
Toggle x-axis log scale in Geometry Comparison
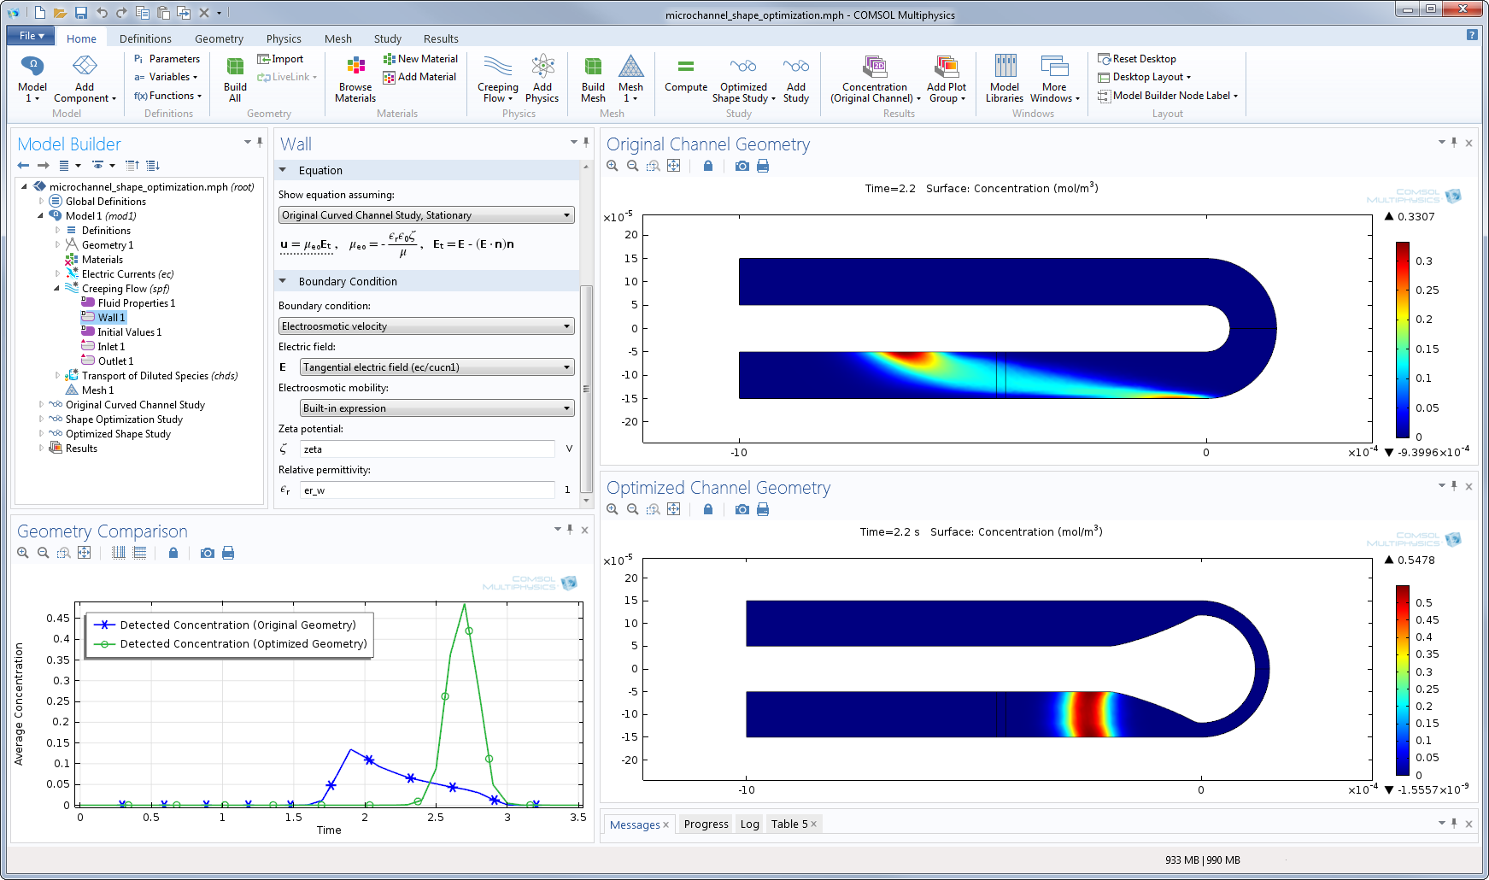tap(119, 553)
